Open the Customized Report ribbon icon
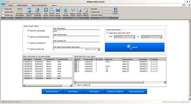 (29, 12)
